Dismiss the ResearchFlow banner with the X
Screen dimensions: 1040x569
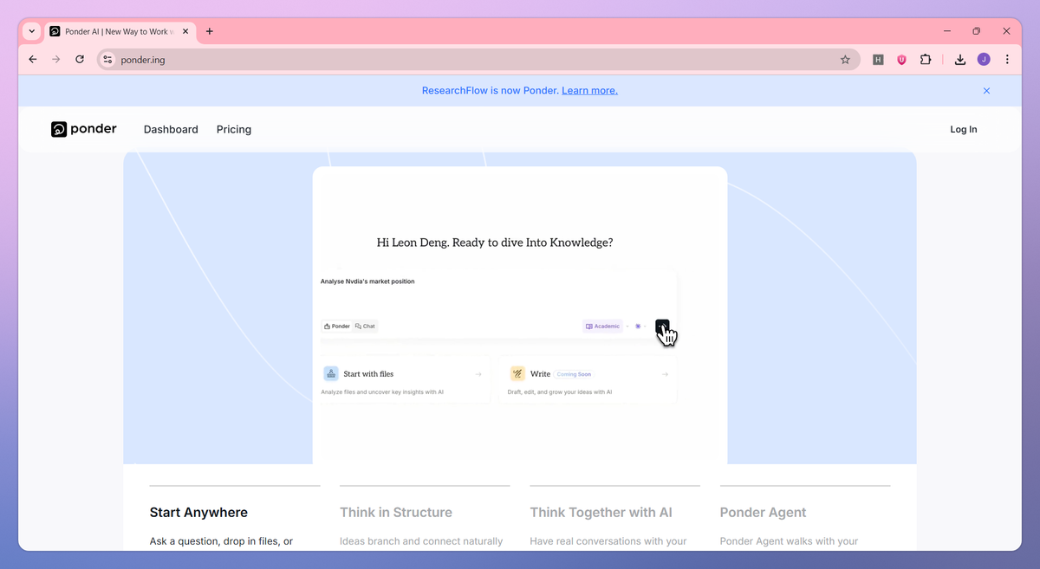[986, 90]
